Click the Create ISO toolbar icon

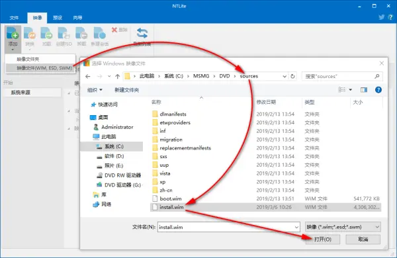(64, 34)
